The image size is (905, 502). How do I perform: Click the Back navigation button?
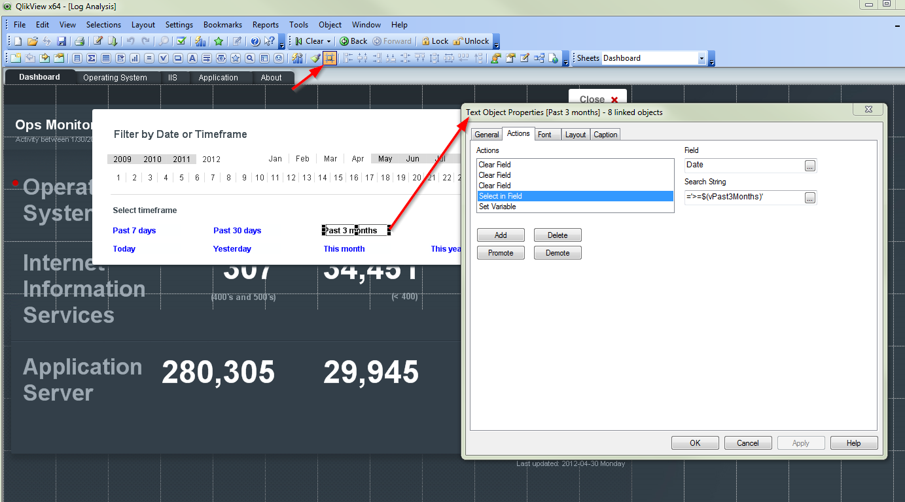[x=353, y=41]
